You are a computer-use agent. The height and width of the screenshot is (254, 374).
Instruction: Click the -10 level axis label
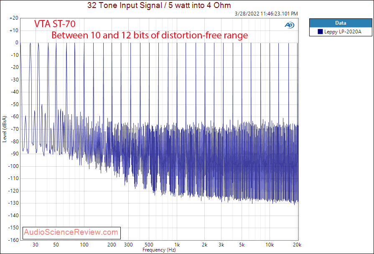(x=15, y=55)
